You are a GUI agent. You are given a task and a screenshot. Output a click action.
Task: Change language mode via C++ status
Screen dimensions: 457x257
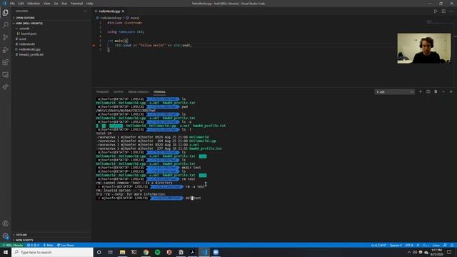click(426, 246)
